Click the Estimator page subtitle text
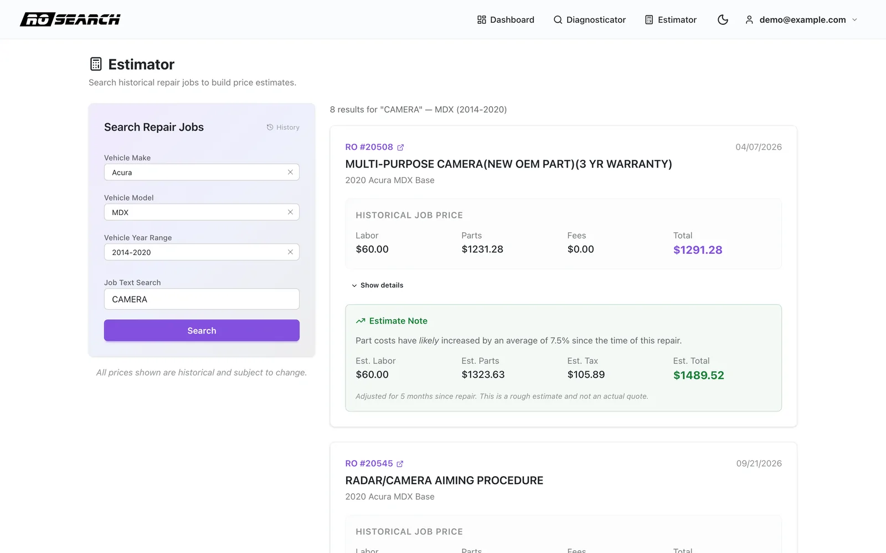 (x=193, y=82)
